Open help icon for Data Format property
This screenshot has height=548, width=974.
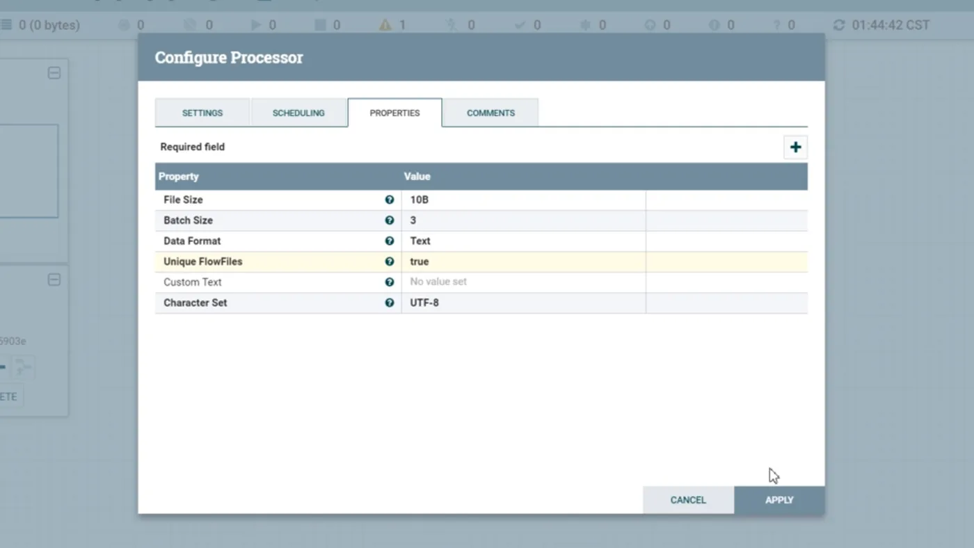click(x=390, y=241)
